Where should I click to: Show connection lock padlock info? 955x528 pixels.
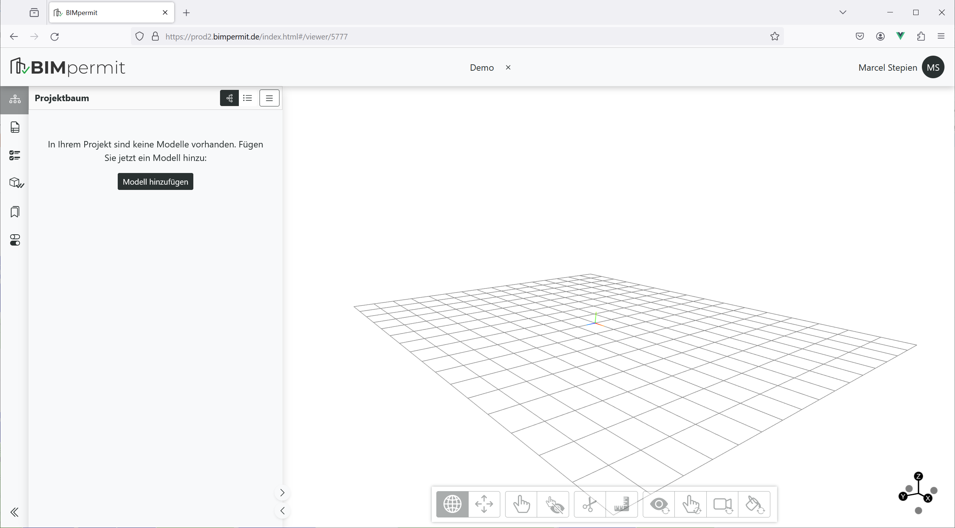(155, 36)
